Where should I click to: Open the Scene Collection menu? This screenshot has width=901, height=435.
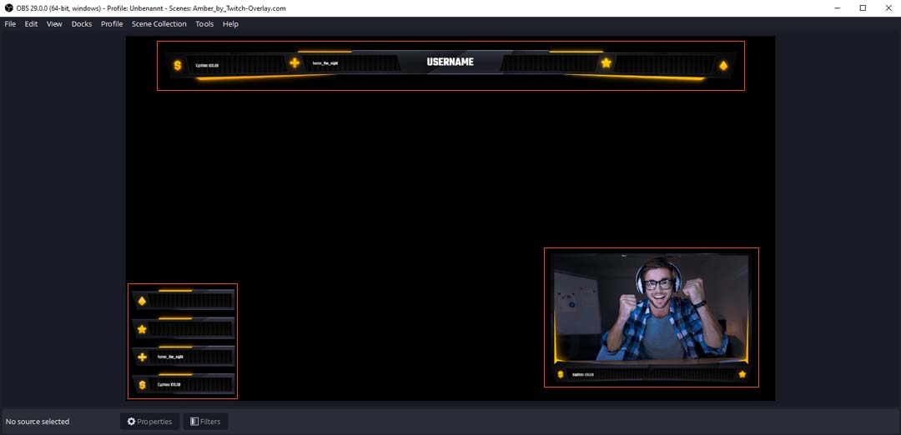point(159,24)
